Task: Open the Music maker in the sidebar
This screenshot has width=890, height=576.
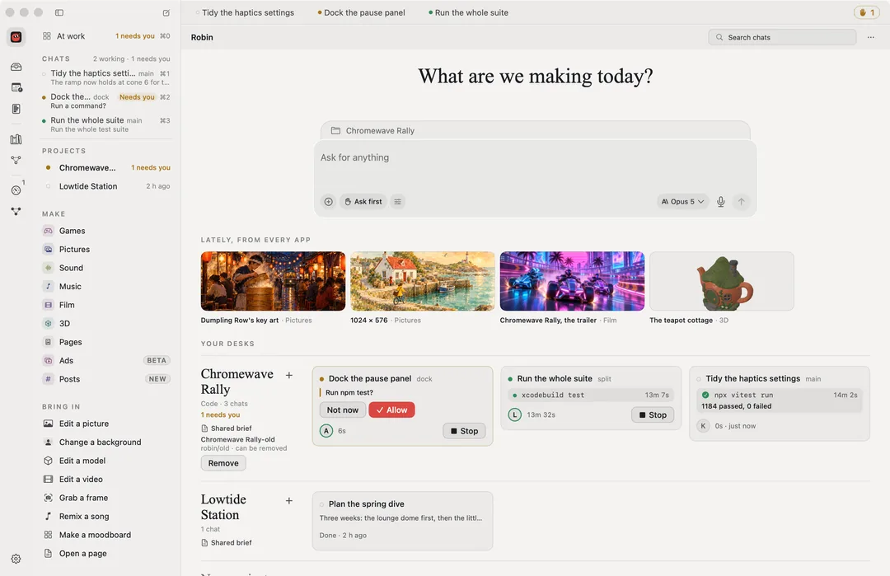Action: pos(105,287)
